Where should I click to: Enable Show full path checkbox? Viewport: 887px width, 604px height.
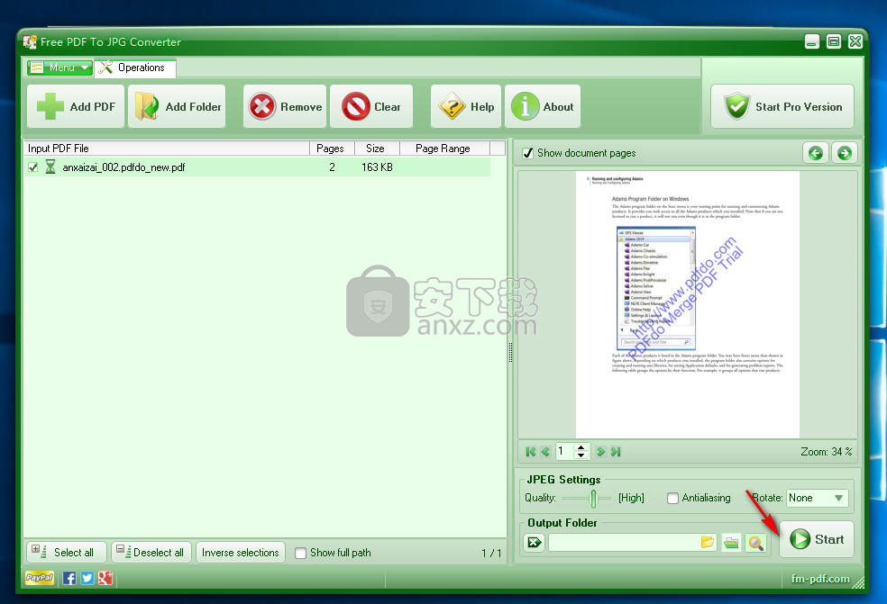click(301, 554)
